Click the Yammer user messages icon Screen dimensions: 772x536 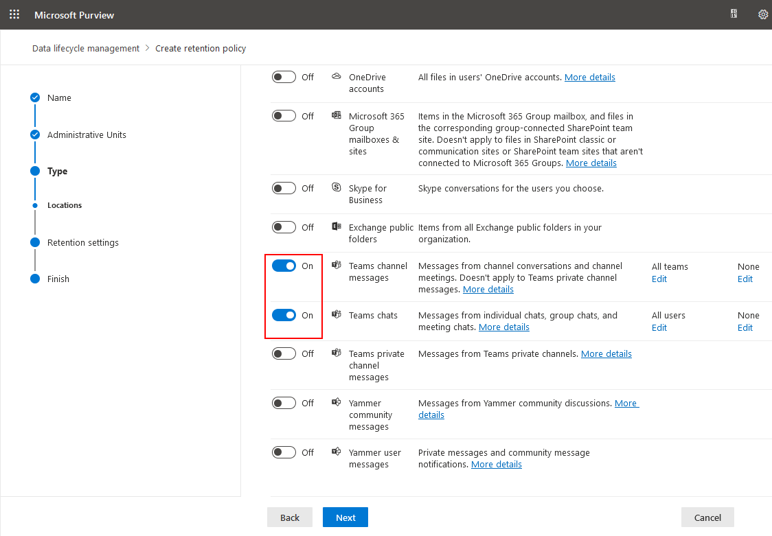337,452
